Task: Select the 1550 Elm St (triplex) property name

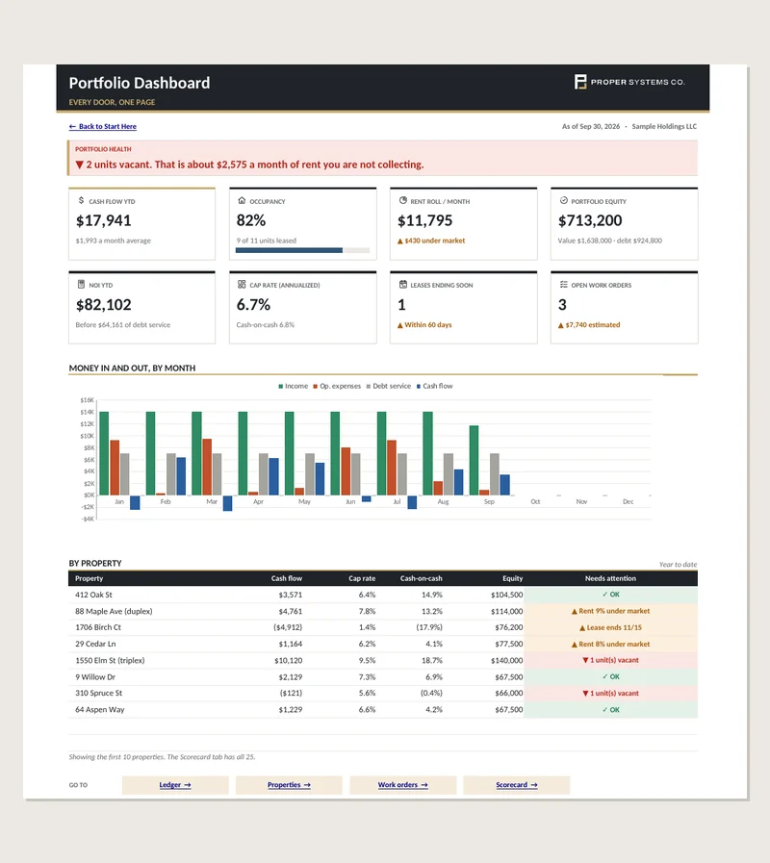Action: tap(110, 660)
